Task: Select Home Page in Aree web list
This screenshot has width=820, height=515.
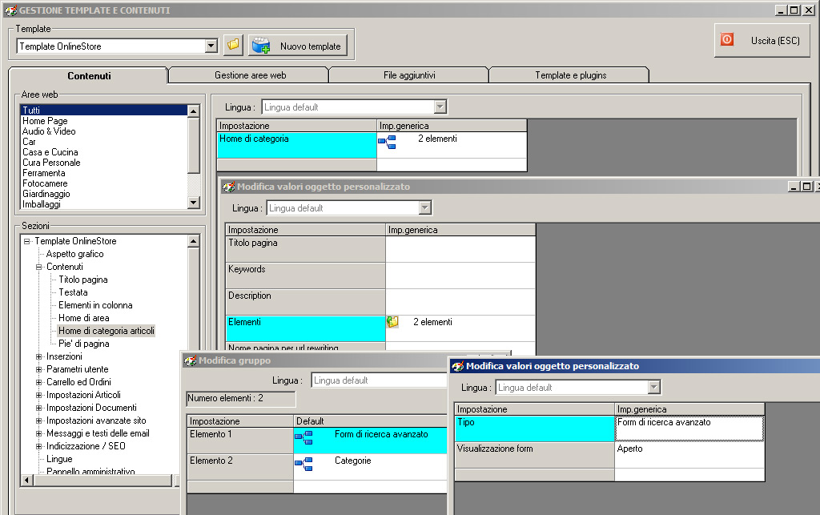Action: click(45, 121)
